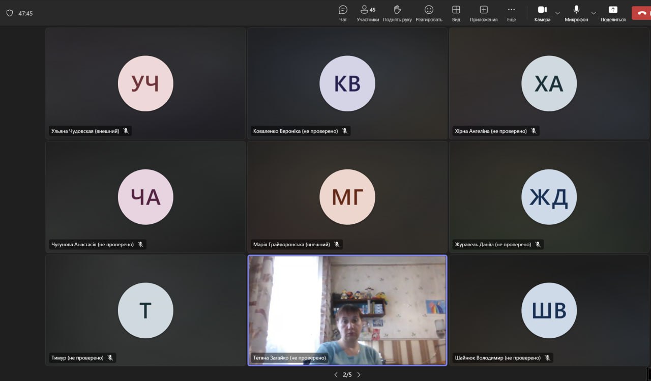Show the Участники list
This screenshot has width=651, height=381.
(x=368, y=13)
